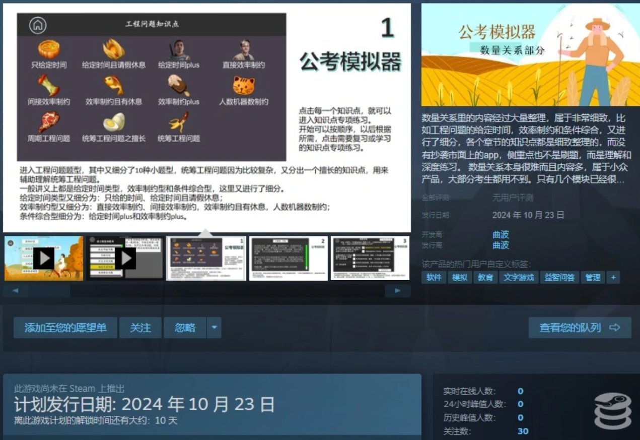Click the banana peel icon for 统筹工程问题
This screenshot has height=440, width=640.
tap(179, 122)
